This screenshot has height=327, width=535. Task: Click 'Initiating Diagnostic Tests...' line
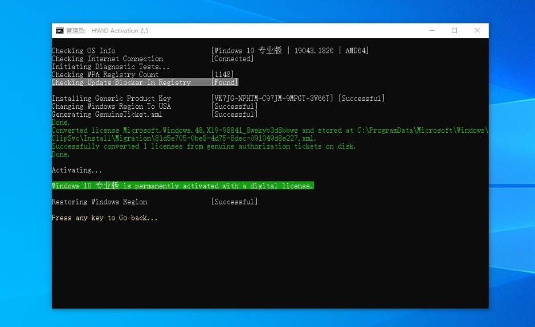pos(111,67)
